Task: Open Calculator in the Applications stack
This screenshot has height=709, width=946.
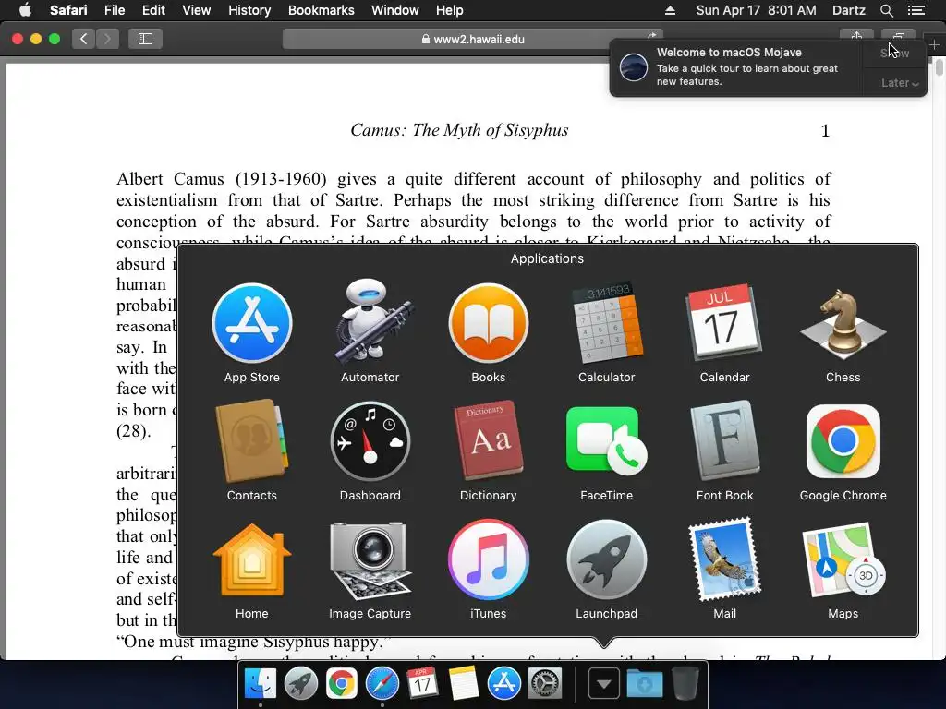Action: 606,323
